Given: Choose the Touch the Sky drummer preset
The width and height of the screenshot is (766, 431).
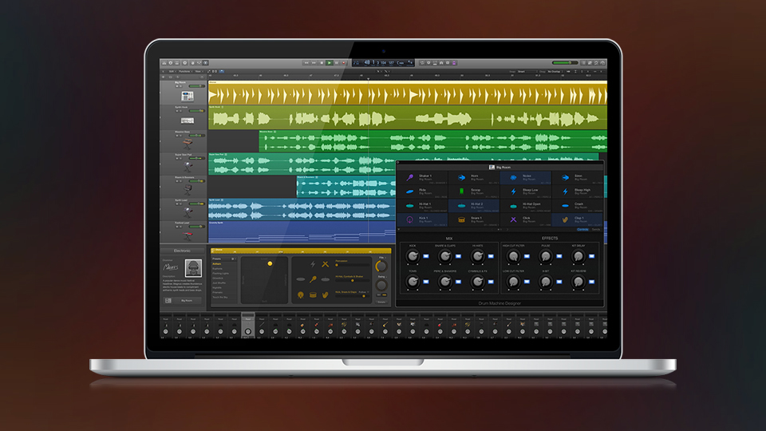Looking at the screenshot, I should (x=220, y=297).
